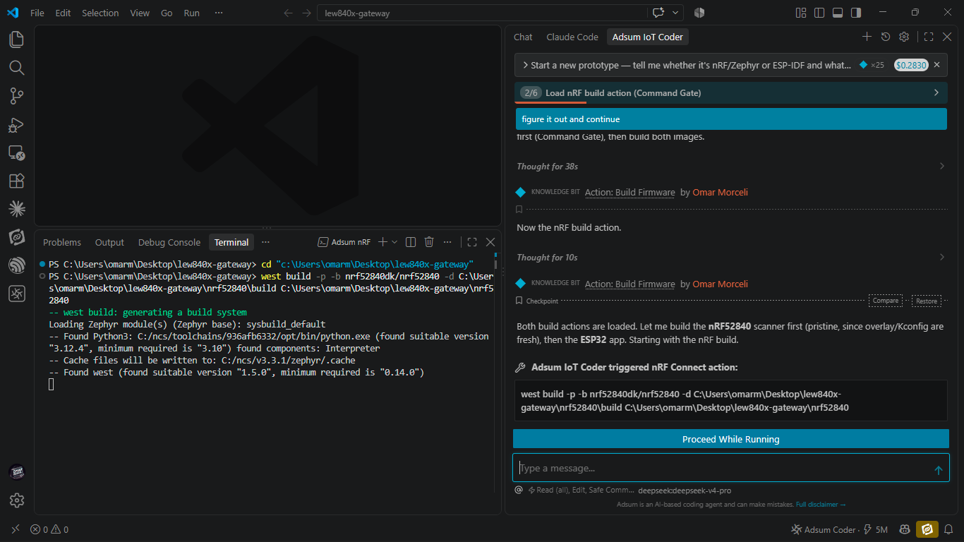The height and width of the screenshot is (542, 964).
Task: Click the hexagon icon next to command center
Action: [699, 13]
